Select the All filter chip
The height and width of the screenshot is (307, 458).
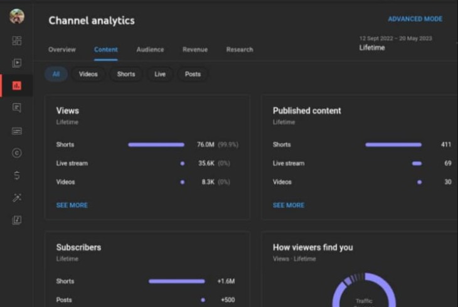[56, 74]
